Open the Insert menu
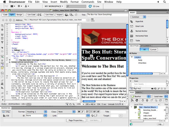 point(54,2)
